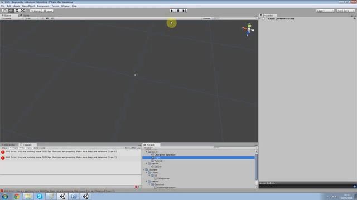Select the Tutorial scene asset
This screenshot has height=200, width=357.
(158, 161)
